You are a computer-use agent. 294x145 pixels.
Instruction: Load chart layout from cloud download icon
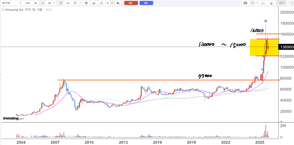coord(263,3)
